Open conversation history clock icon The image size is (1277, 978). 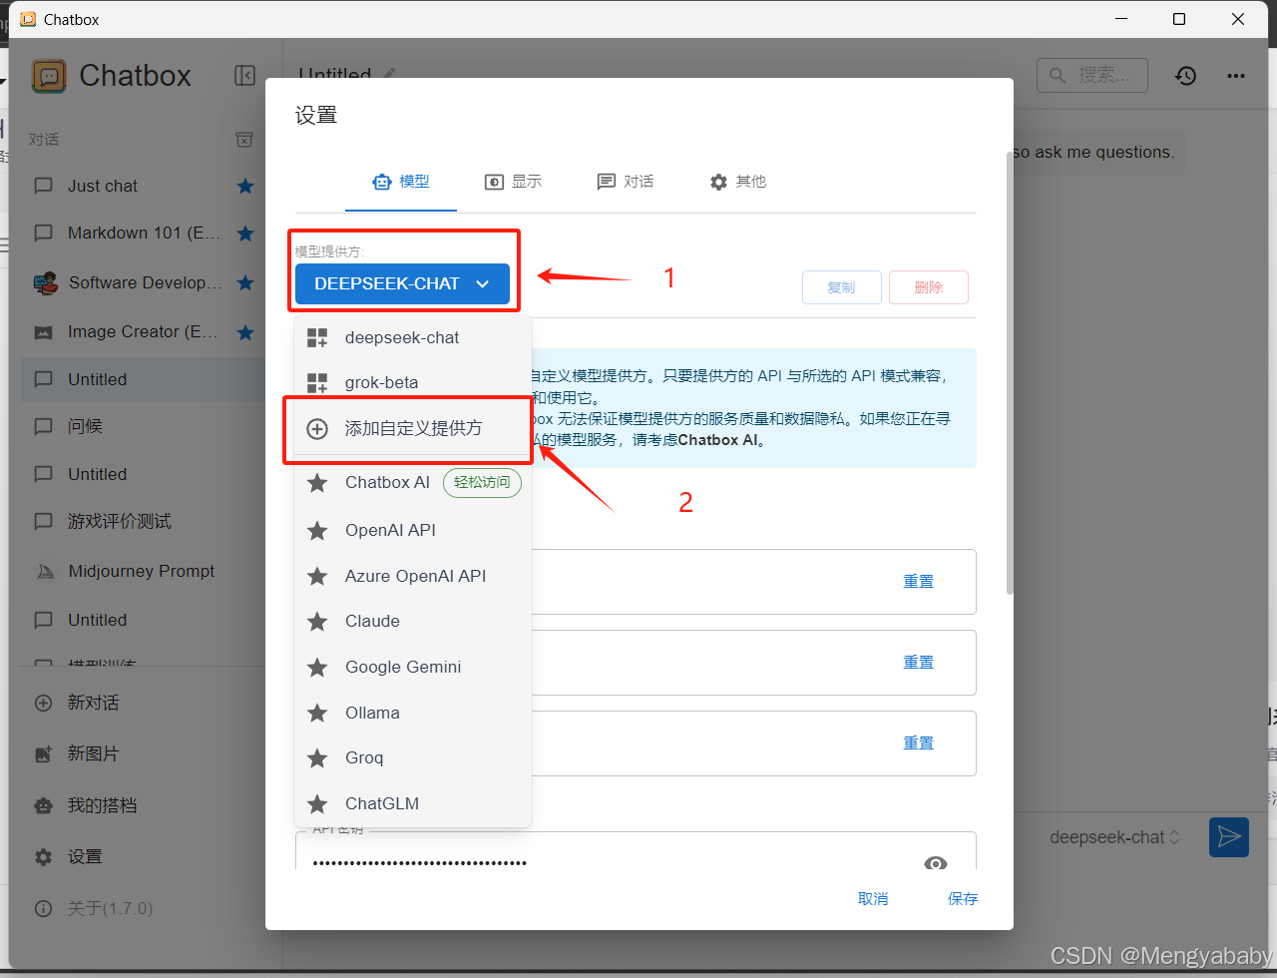1185,76
